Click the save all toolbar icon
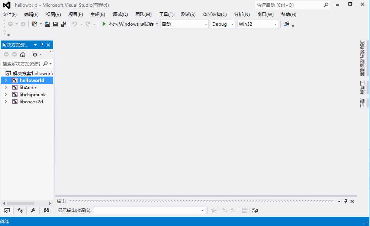 (64, 24)
